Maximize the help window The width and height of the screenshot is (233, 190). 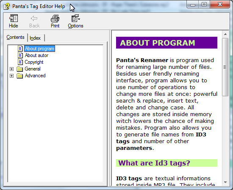(204, 5)
